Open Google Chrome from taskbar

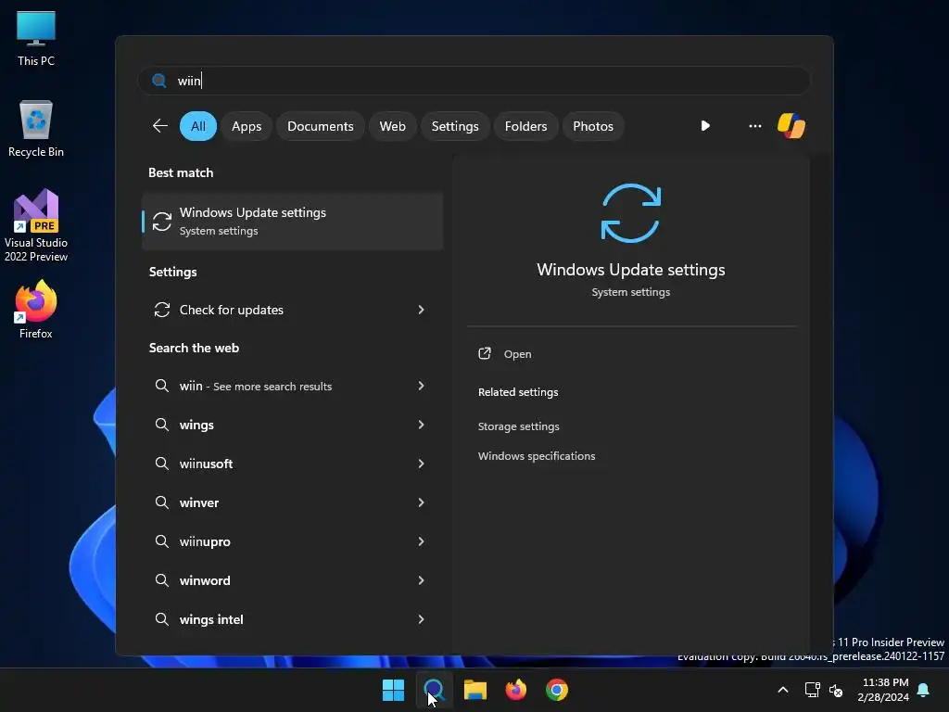tap(557, 690)
